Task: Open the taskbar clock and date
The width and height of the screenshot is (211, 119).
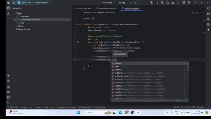Action: coord(196,112)
